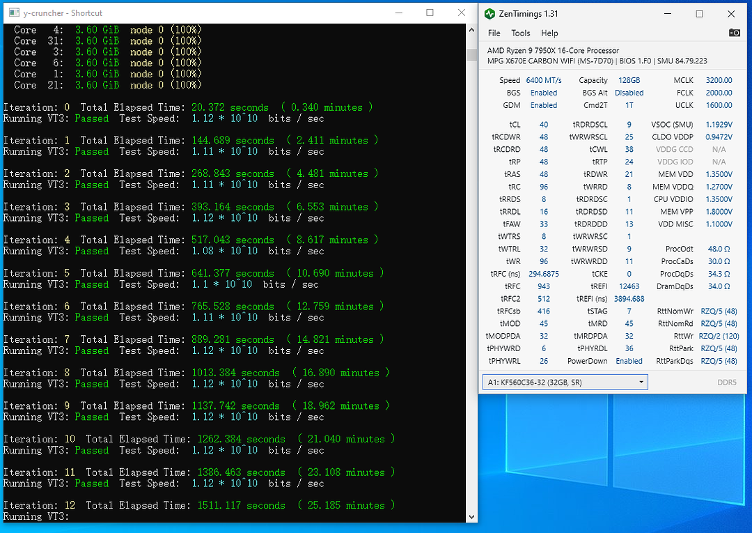Minimize the y-cruncher console window
This screenshot has height=533, width=752.
tap(398, 13)
